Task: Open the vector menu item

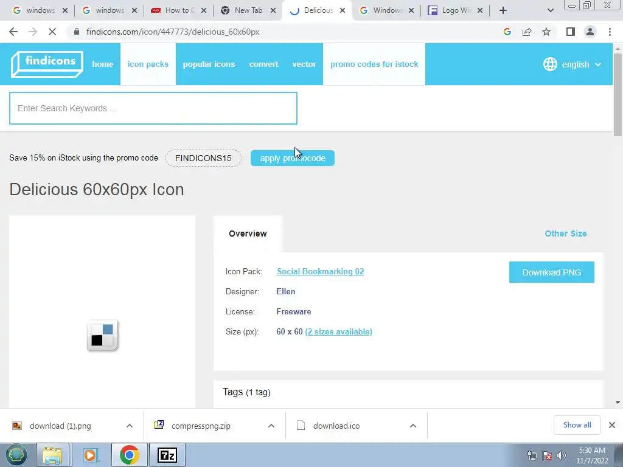Action: click(x=304, y=64)
